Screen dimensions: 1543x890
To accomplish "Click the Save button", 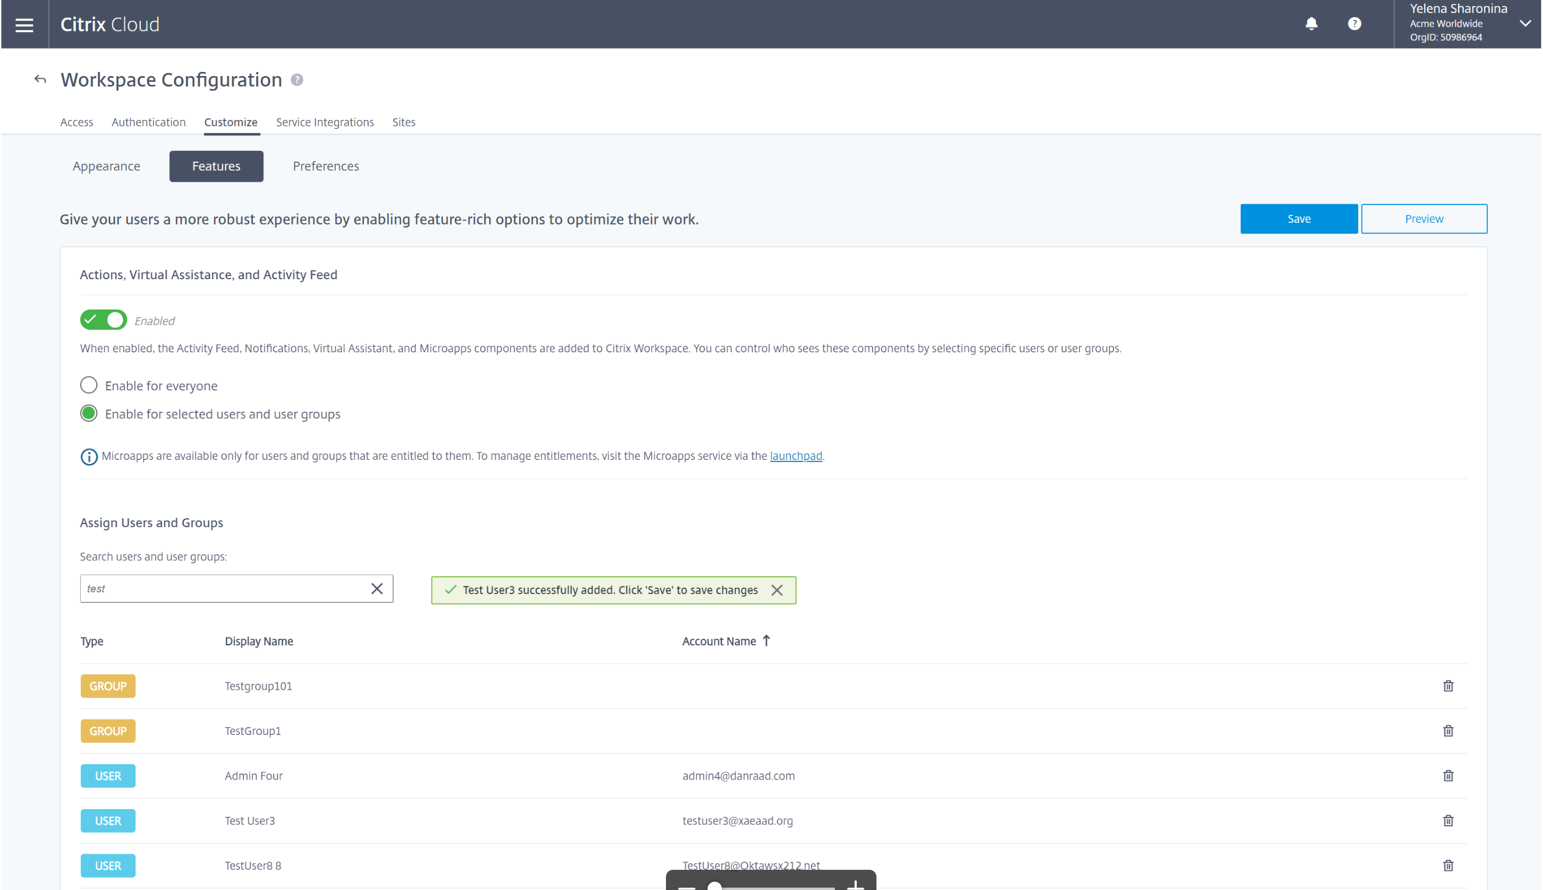I will 1299,219.
